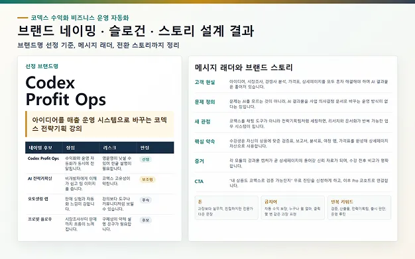
Task: Click the CTA description starting '내 상품도 코덱스로'
Action: click(309, 183)
